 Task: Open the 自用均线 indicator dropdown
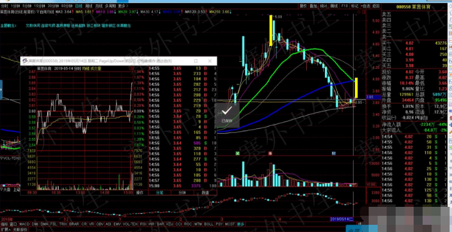46,12
